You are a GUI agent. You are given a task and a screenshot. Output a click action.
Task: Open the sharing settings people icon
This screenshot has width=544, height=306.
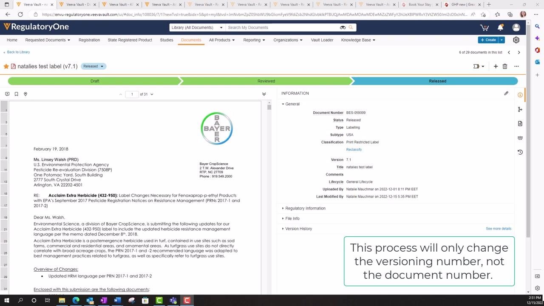point(520,138)
